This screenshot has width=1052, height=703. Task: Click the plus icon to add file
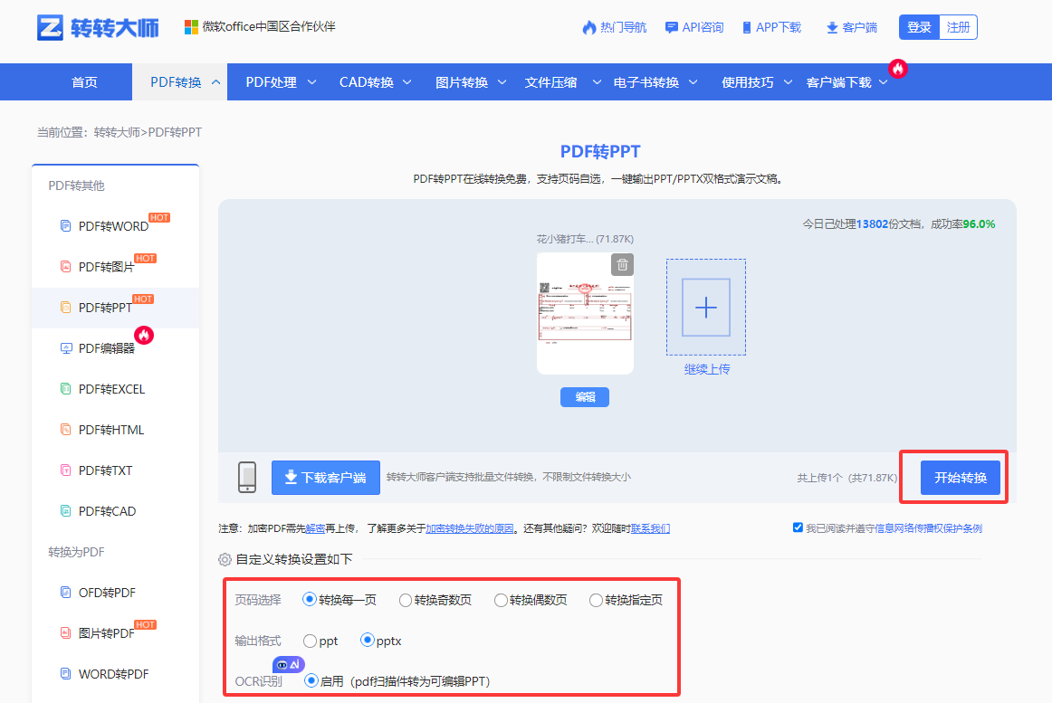coord(706,308)
